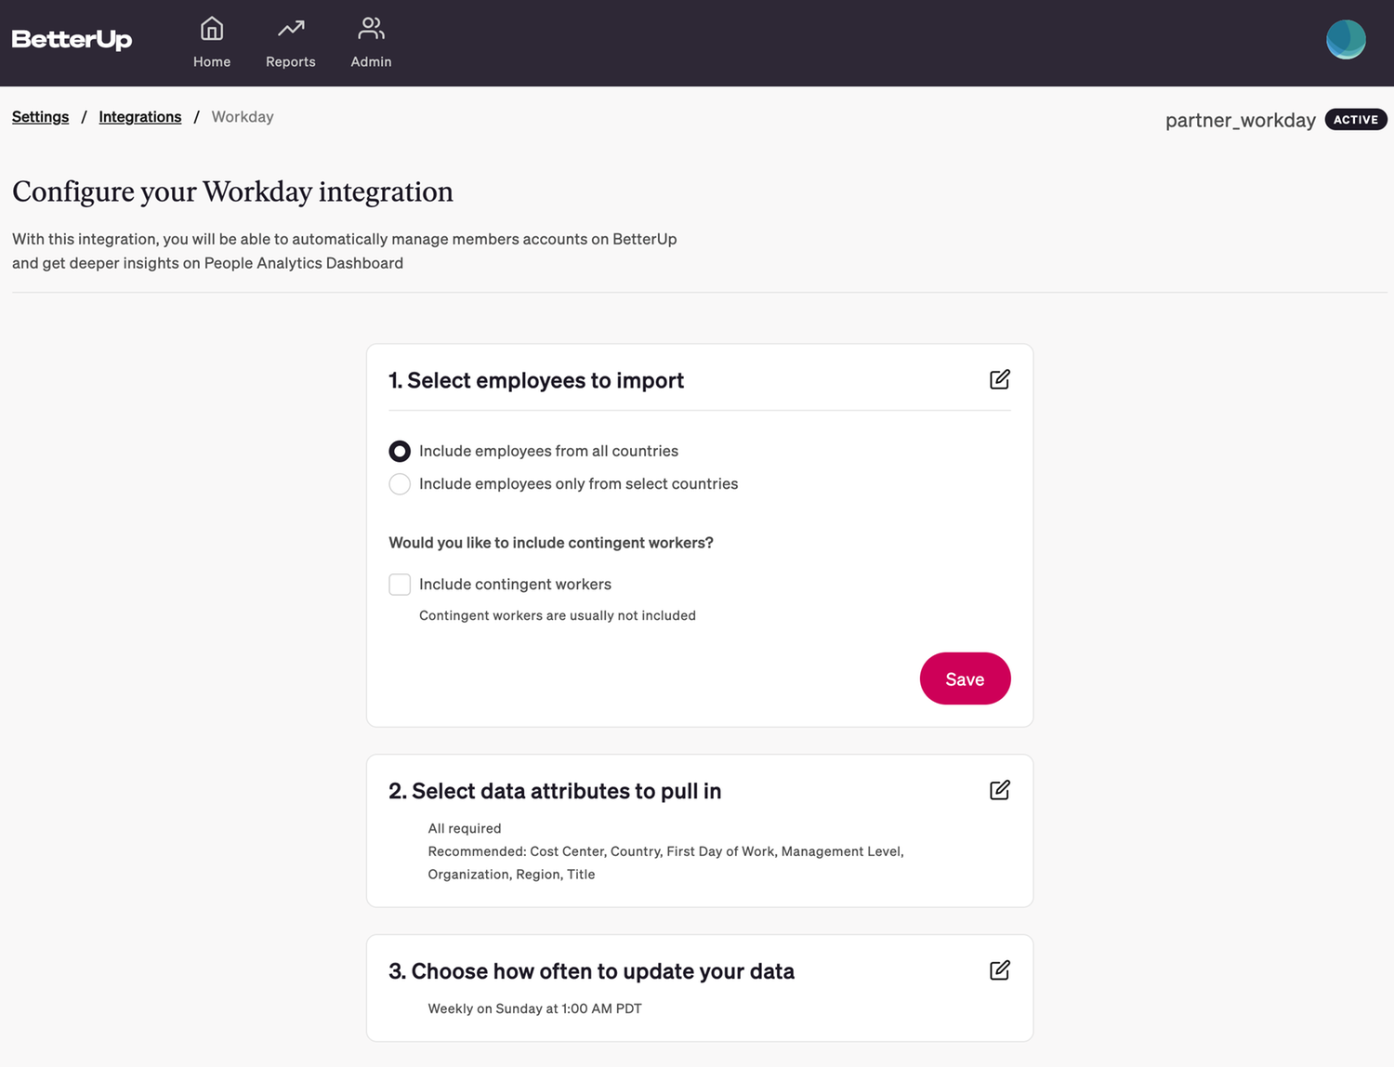The width and height of the screenshot is (1394, 1067).
Task: Click the partner_workday label
Action: point(1240,119)
